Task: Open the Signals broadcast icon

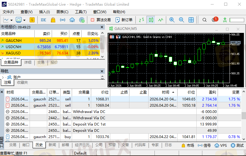Action: tap(62, 20)
